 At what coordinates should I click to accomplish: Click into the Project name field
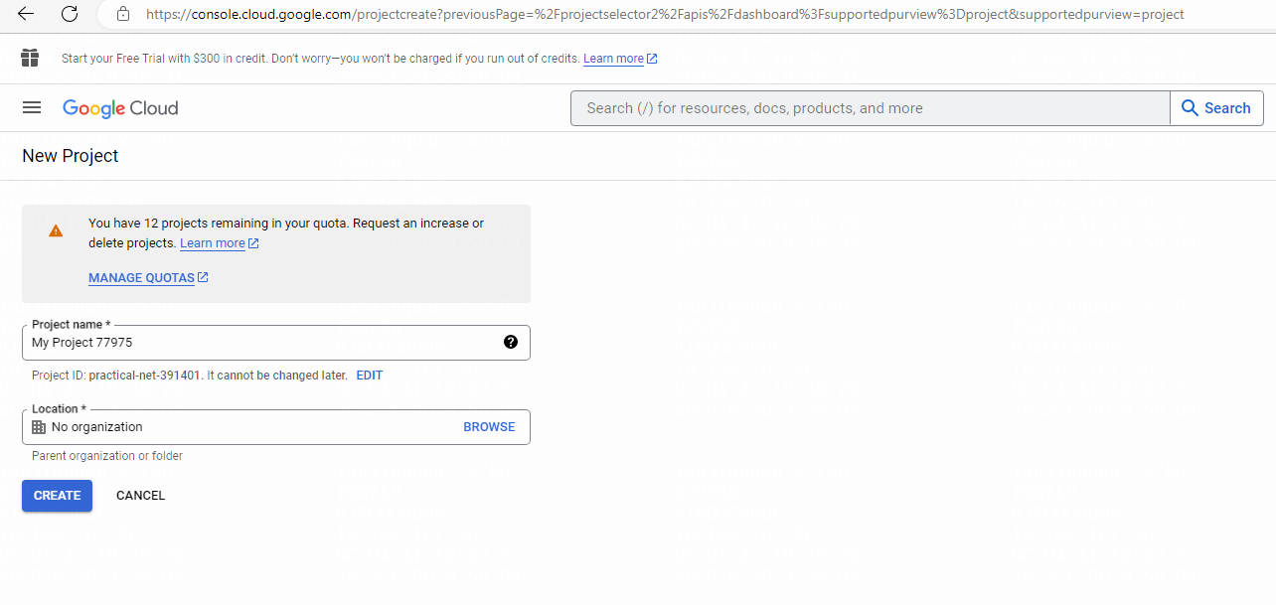tap(263, 343)
